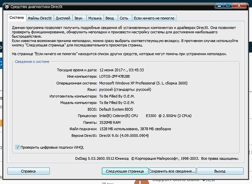Switch to the Ввод tab
The height and width of the screenshot is (184, 252).
pos(110,18)
